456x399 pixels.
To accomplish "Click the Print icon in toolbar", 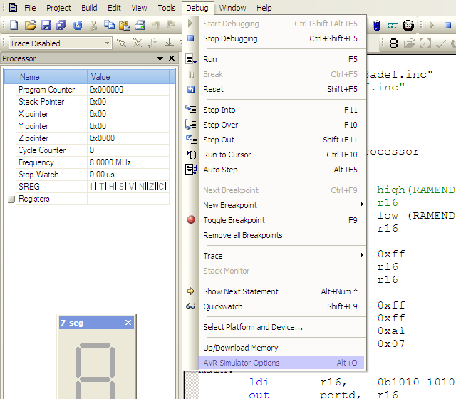I will coord(140,26).
